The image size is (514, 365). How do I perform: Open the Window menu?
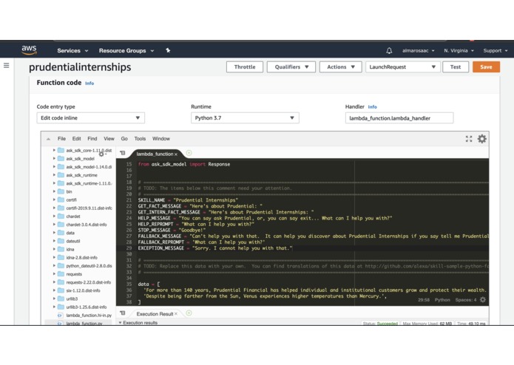pos(161,139)
